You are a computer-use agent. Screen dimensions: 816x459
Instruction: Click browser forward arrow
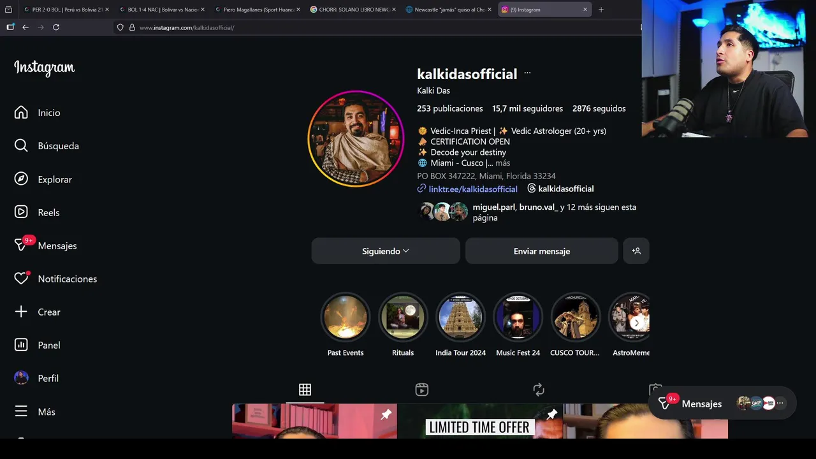[41, 27]
